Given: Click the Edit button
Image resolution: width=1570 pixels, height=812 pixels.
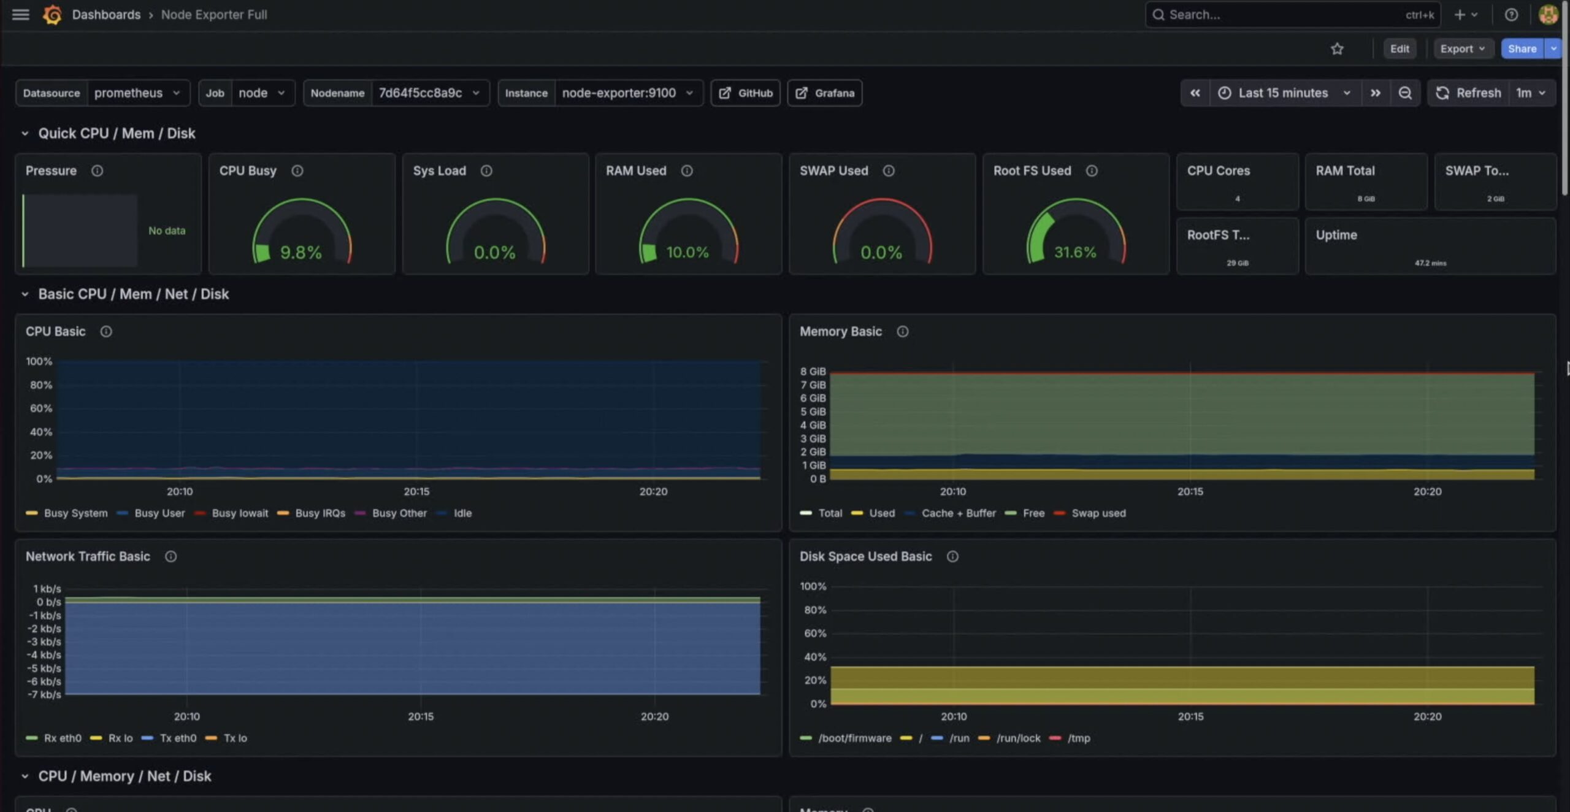Looking at the screenshot, I should [x=1399, y=48].
